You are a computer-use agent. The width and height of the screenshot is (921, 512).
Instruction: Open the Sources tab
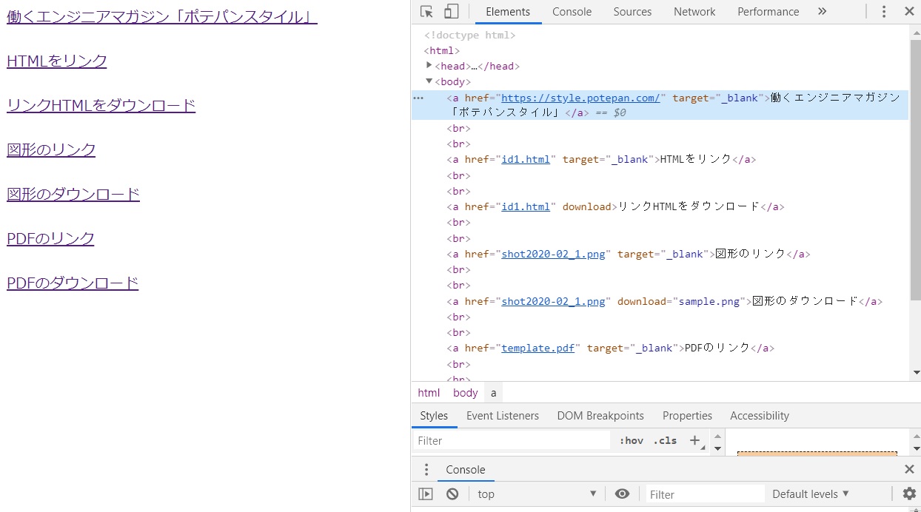632,12
